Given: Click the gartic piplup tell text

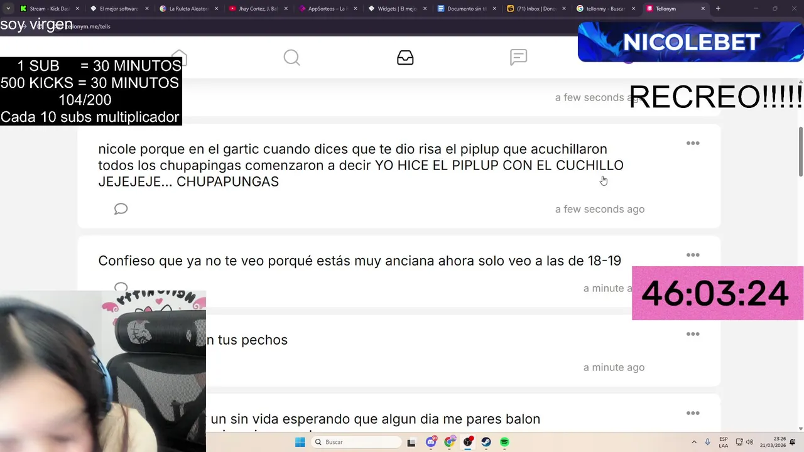Looking at the screenshot, I should pos(361,166).
